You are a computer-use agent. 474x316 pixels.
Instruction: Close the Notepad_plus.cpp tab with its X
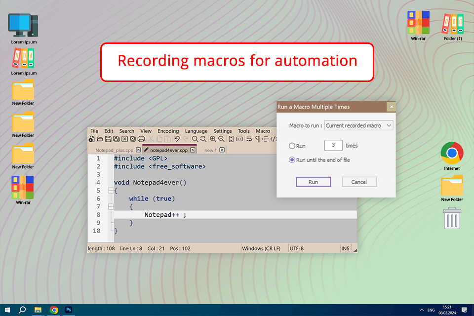138,150
